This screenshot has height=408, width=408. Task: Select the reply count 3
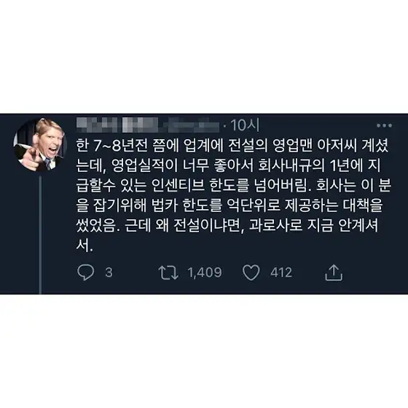[109, 272]
